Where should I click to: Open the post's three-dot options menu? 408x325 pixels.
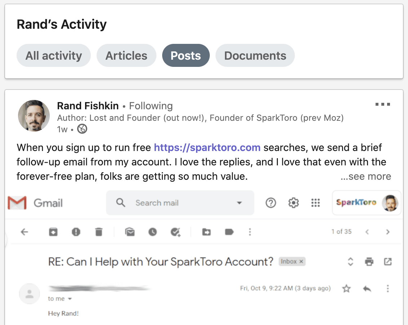pyautogui.click(x=383, y=104)
